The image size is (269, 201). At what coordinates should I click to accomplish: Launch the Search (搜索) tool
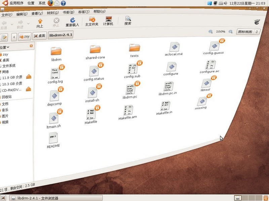coord(128,20)
